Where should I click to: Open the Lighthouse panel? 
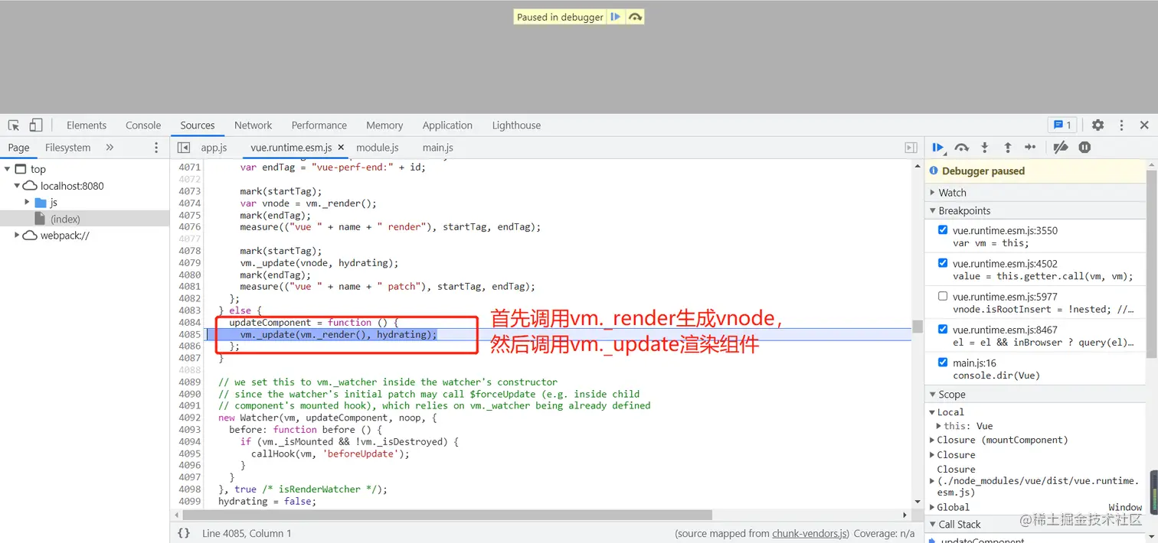click(x=516, y=125)
